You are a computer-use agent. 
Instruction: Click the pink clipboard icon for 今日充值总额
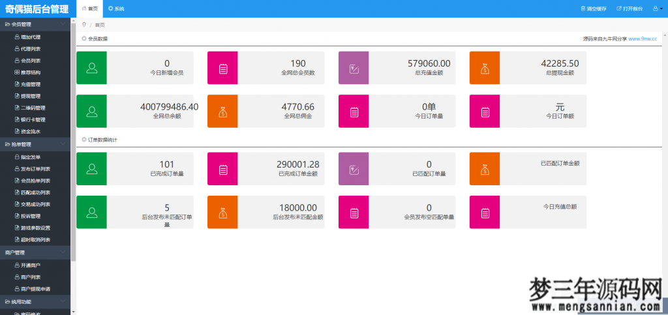[485, 212]
